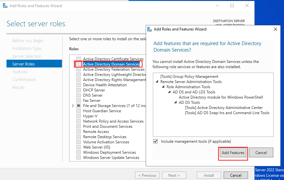The image size is (284, 180).
Task: Select [Tools] AD DS Snap-Ins and Command-Line Tools
Action: [x=227, y=113]
